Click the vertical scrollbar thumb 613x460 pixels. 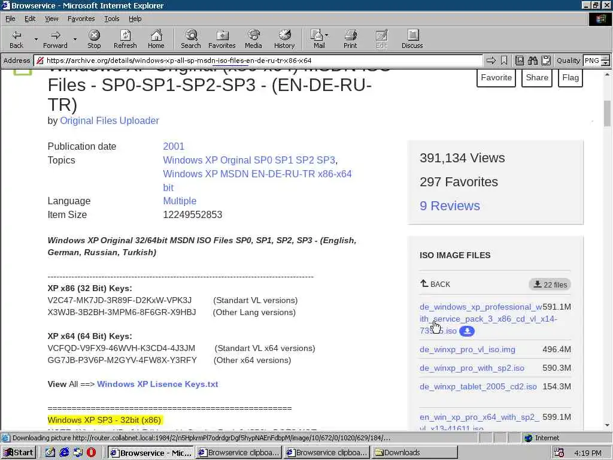point(607,113)
